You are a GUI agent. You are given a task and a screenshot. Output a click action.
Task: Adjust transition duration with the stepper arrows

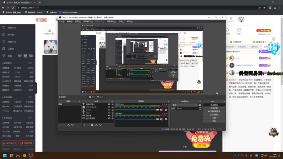200,108
